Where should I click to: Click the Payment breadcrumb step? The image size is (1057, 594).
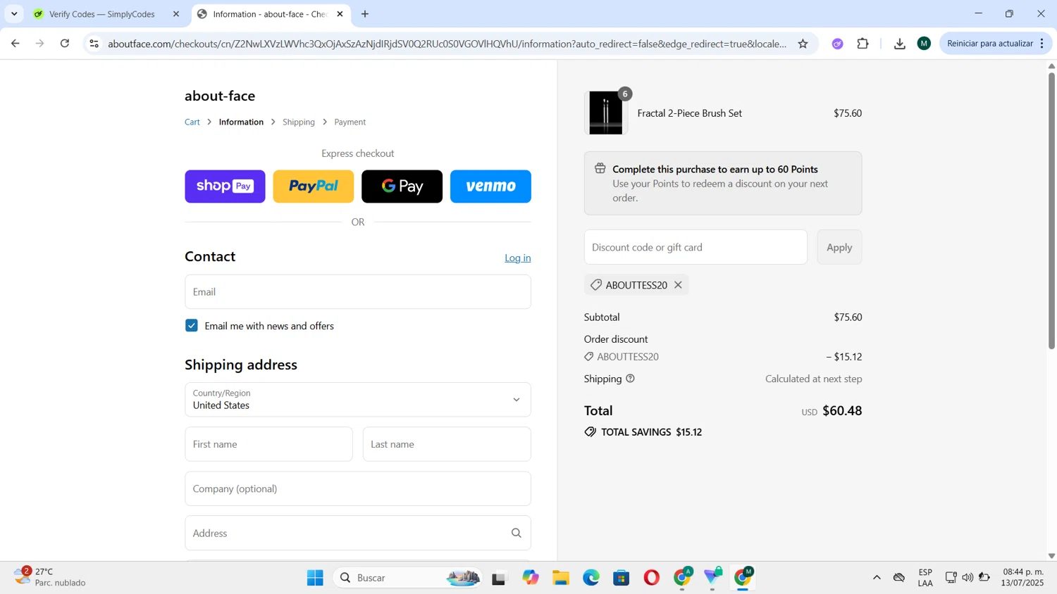[350, 122]
